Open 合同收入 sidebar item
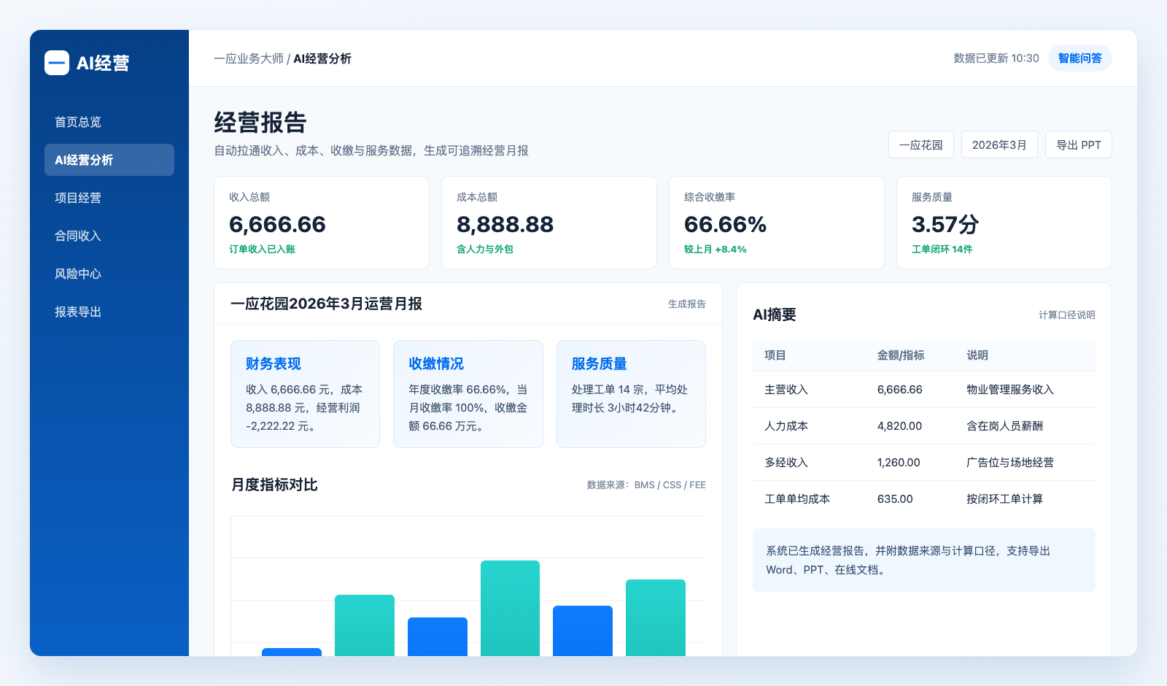The height and width of the screenshot is (686, 1167). (109, 236)
